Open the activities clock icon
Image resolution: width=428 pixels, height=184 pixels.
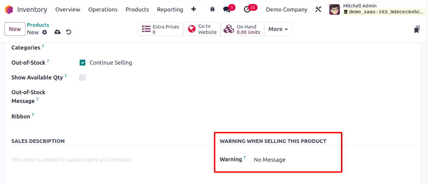coord(247,10)
